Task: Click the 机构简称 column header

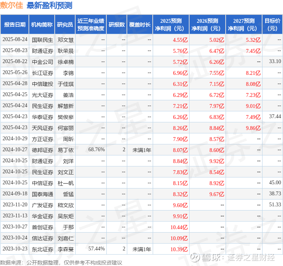Action: (x=42, y=25)
